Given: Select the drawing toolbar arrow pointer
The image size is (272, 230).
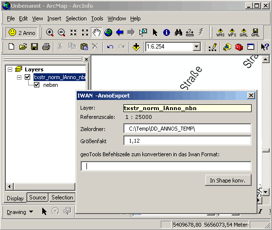Looking at the screenshot, I should coord(44,212).
